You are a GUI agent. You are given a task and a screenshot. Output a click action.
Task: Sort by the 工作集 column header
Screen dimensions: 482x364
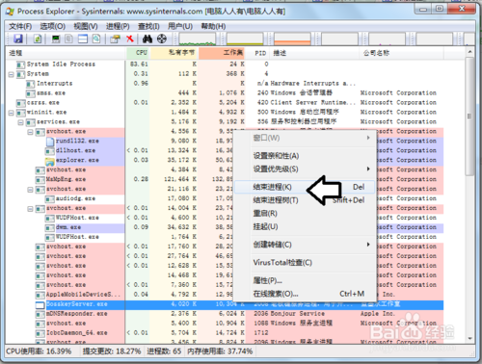pyautogui.click(x=223, y=53)
